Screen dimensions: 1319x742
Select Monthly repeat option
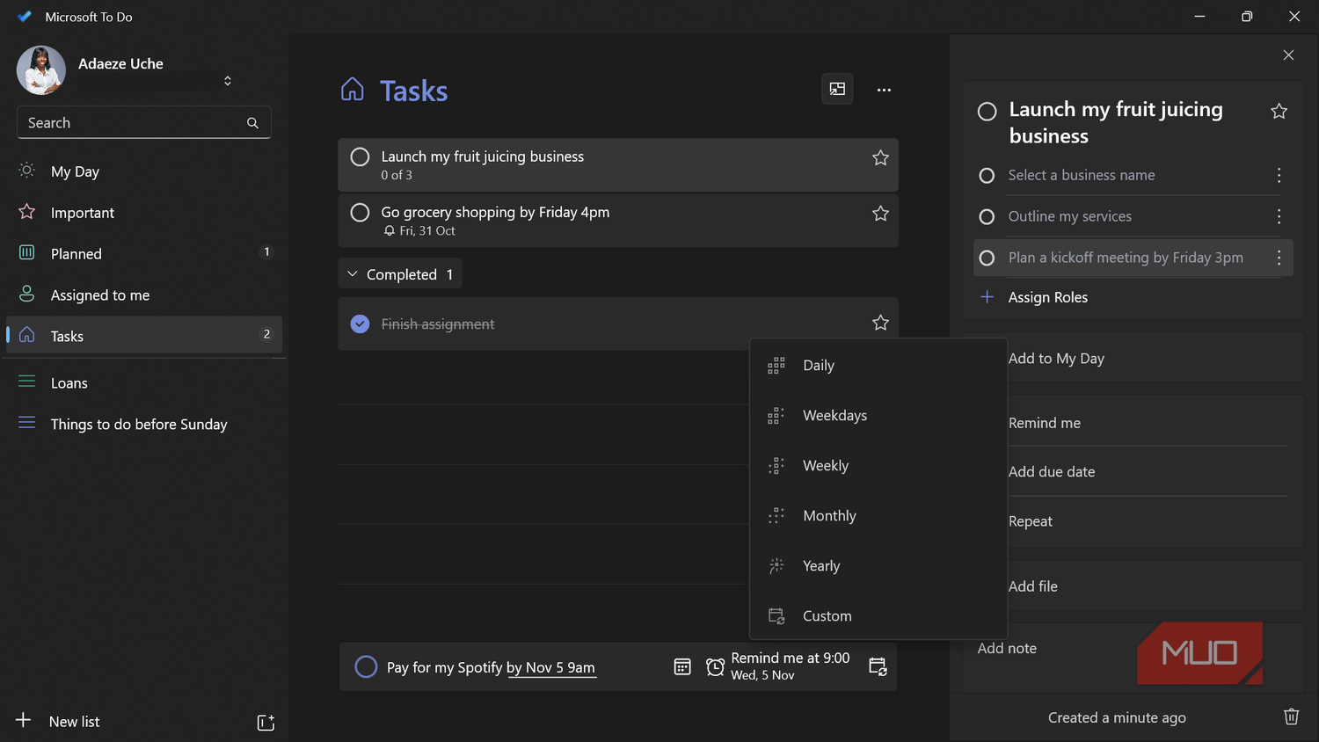pyautogui.click(x=878, y=516)
